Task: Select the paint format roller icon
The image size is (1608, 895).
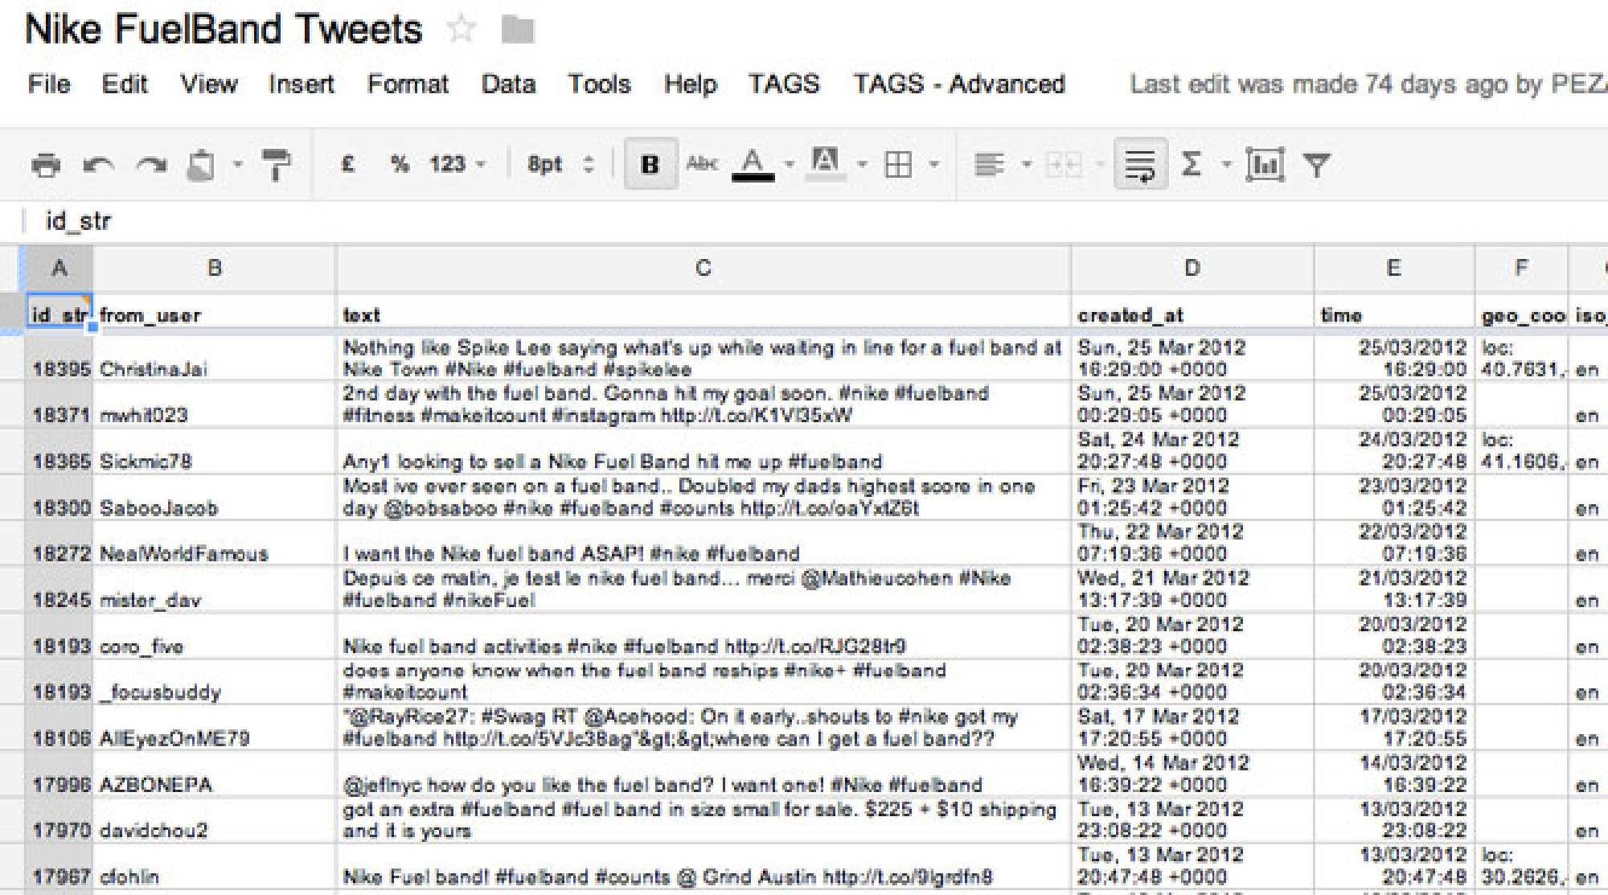Action: 276,165
